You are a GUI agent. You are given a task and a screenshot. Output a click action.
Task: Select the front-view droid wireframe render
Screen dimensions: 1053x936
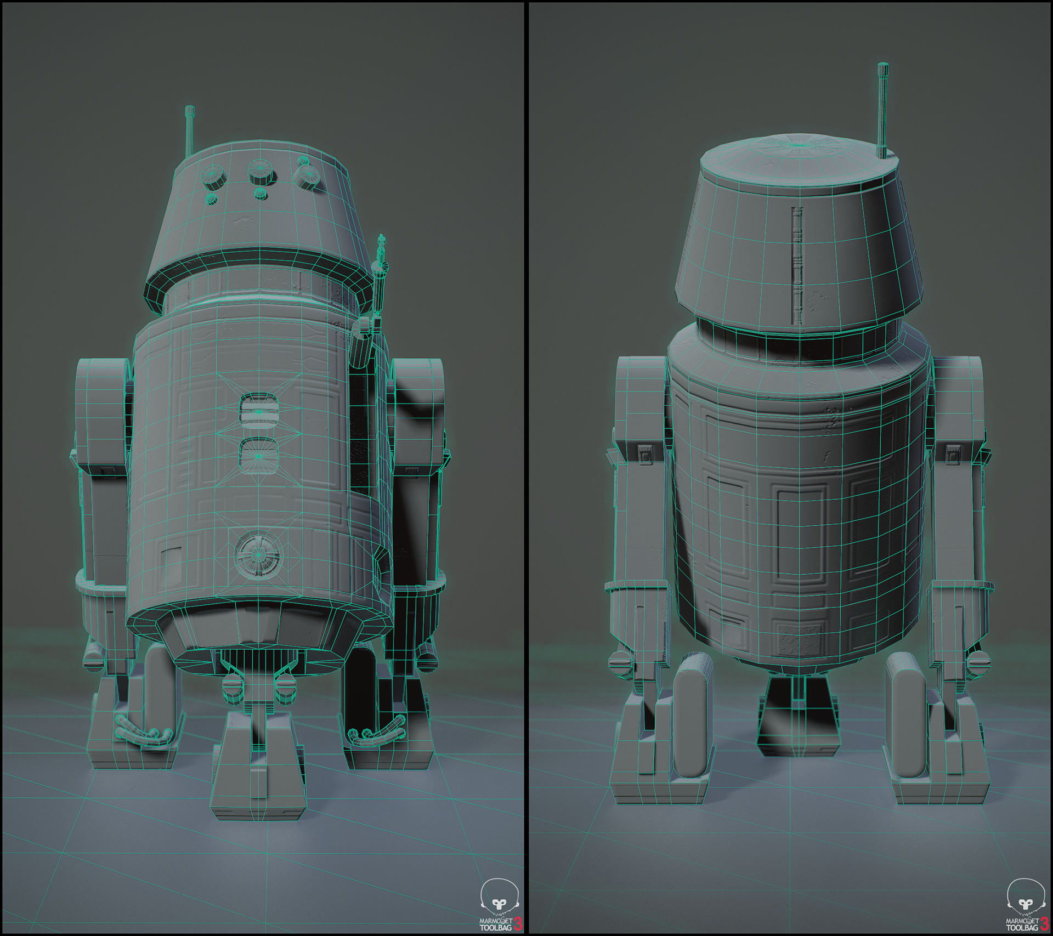coord(262,467)
